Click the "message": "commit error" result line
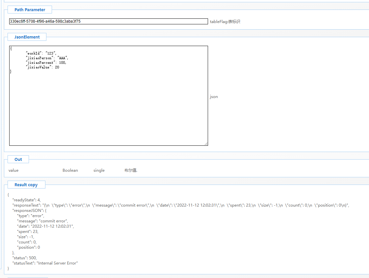Image resolution: width=369 pixels, height=278 pixels. click(42, 221)
